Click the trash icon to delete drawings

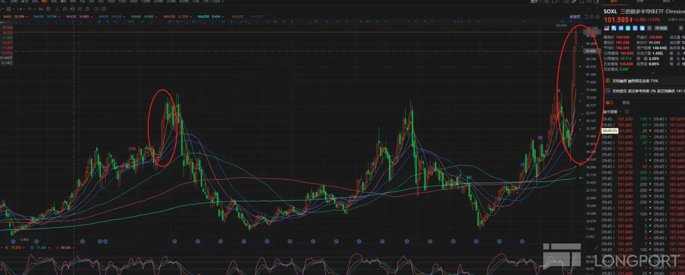87,9
